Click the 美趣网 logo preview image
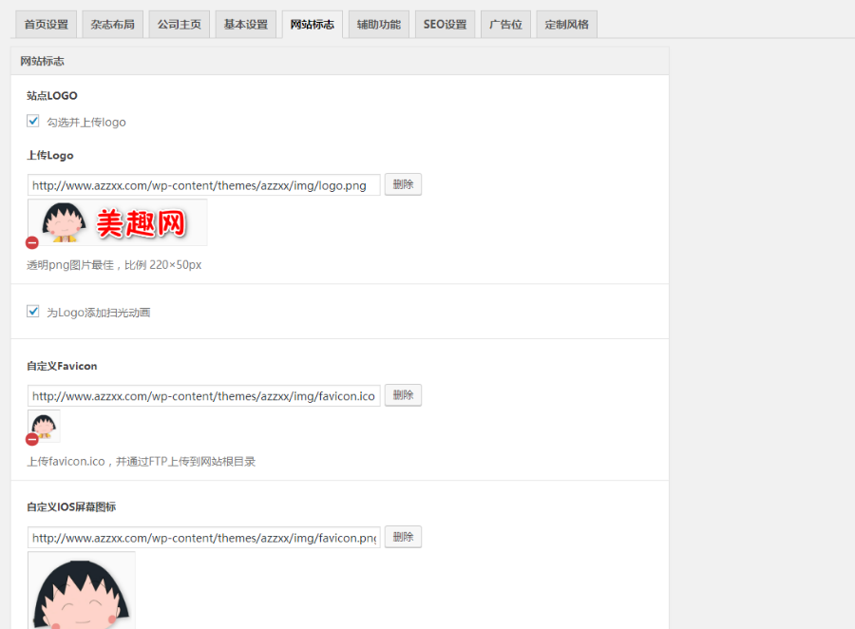The width and height of the screenshot is (855, 629). click(x=116, y=220)
